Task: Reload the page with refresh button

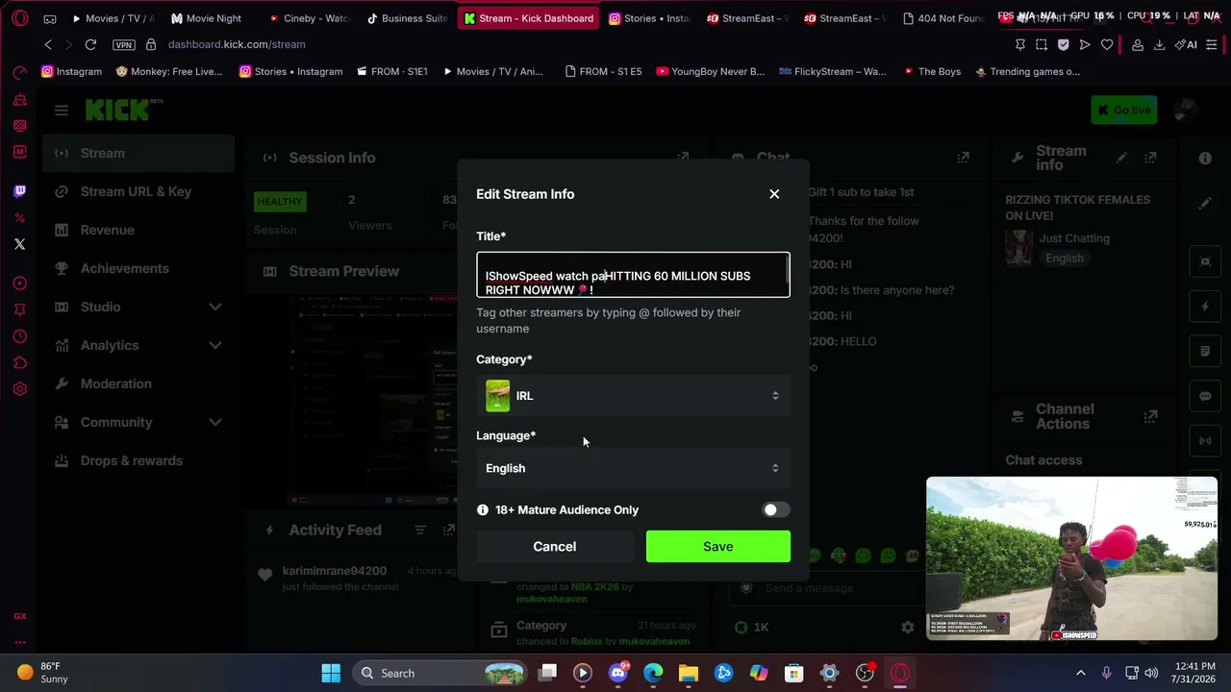Action: [x=90, y=44]
